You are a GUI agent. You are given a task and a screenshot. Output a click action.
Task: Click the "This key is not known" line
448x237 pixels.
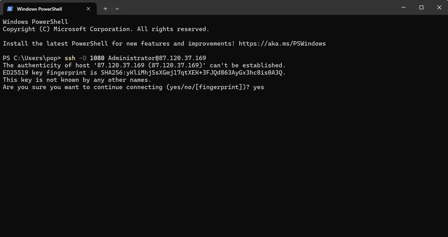(x=77, y=80)
